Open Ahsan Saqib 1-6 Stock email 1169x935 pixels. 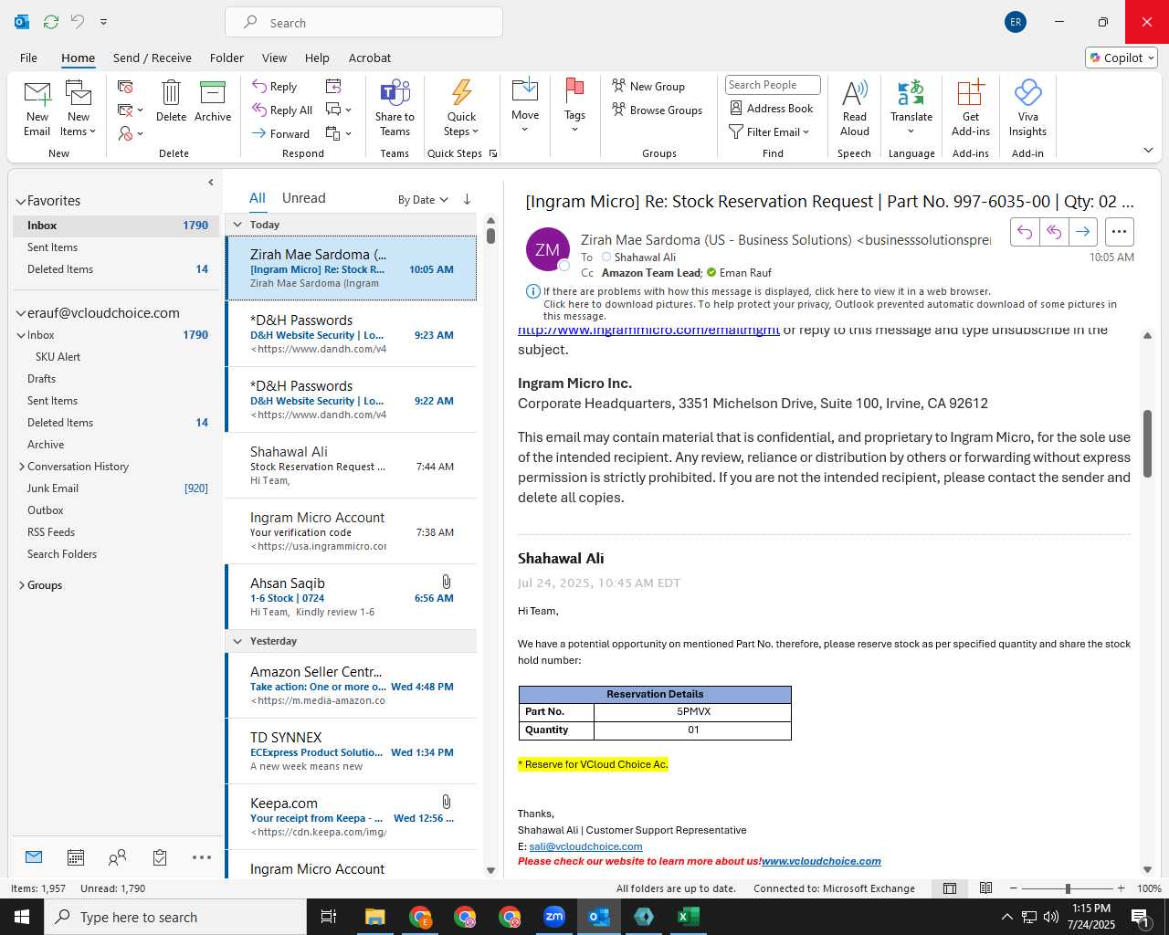point(352,597)
